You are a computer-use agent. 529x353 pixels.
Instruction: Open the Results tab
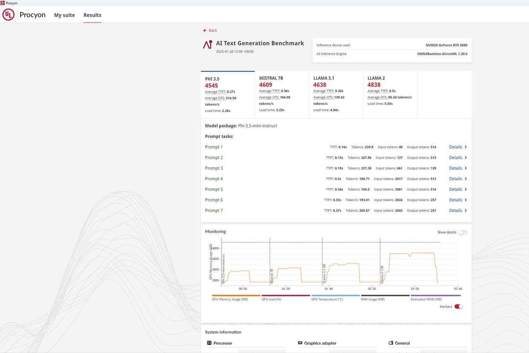92,15
